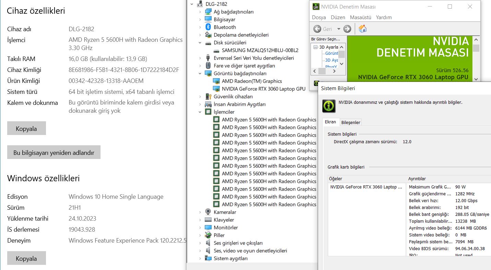Click the İS derlemesi value 19043.928
491x270 pixels.
coord(82,230)
